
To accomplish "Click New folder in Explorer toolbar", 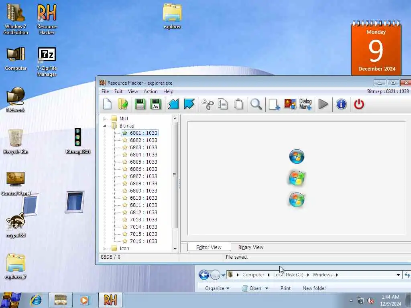I will [314, 288].
